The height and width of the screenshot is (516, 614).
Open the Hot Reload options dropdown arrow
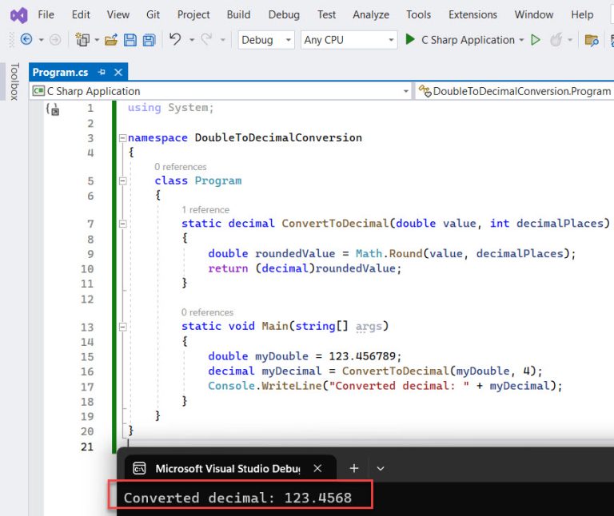click(x=570, y=40)
